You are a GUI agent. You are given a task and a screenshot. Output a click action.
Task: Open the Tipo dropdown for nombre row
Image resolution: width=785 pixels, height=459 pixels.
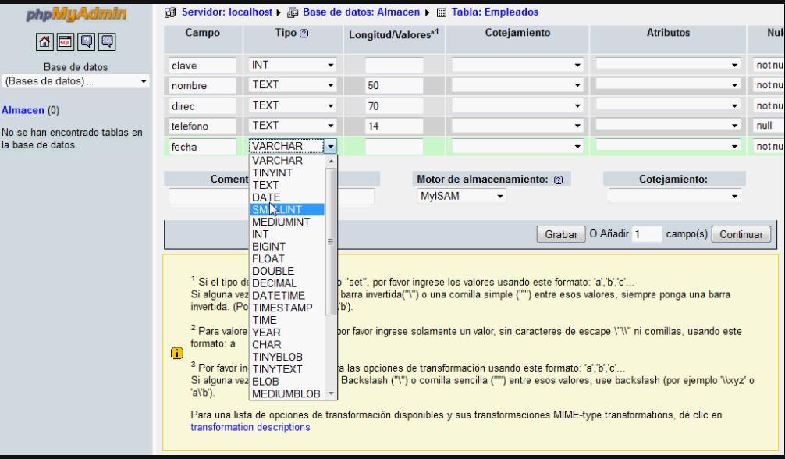293,85
